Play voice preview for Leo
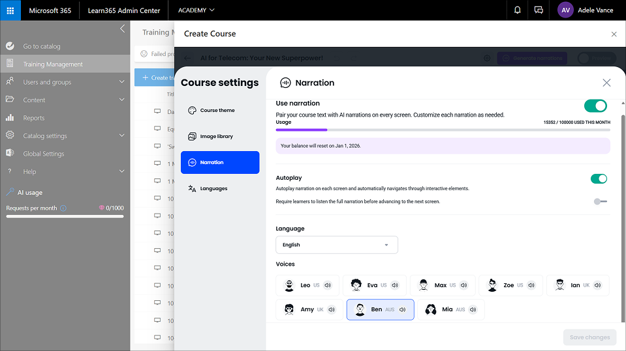 click(x=328, y=285)
